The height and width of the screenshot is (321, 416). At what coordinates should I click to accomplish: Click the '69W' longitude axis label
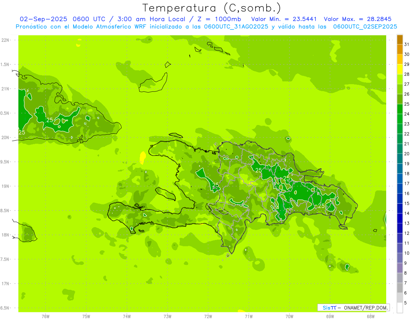330,316
